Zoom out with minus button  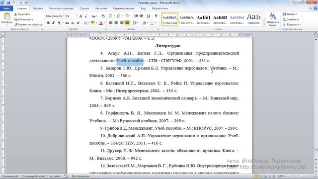click(x=288, y=176)
